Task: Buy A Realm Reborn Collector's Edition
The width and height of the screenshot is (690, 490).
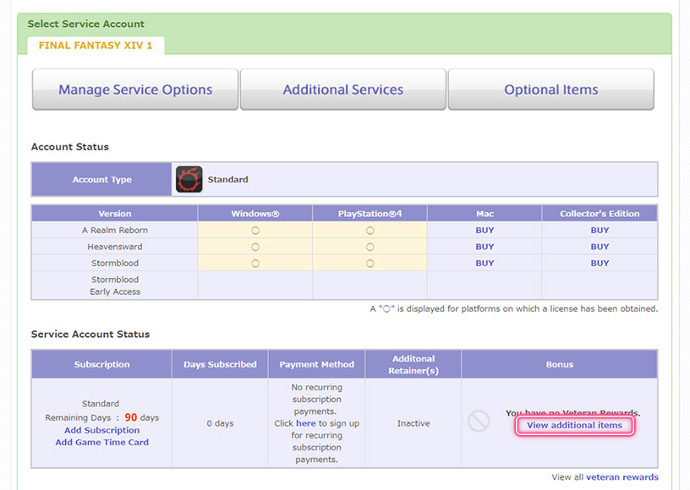Action: click(x=600, y=231)
